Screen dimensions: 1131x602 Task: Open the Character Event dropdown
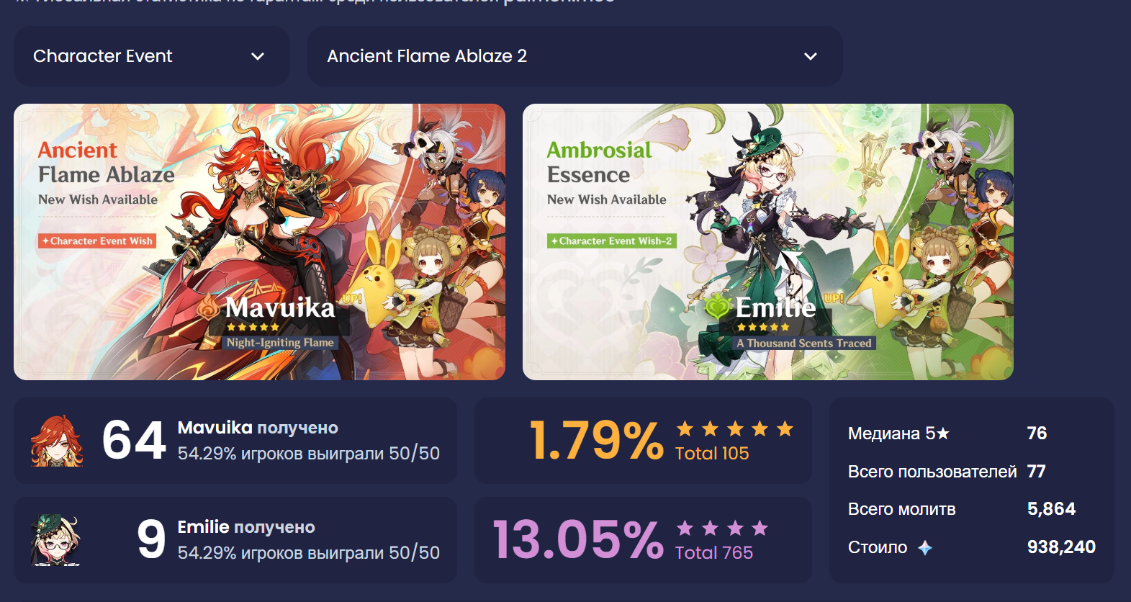[x=152, y=56]
